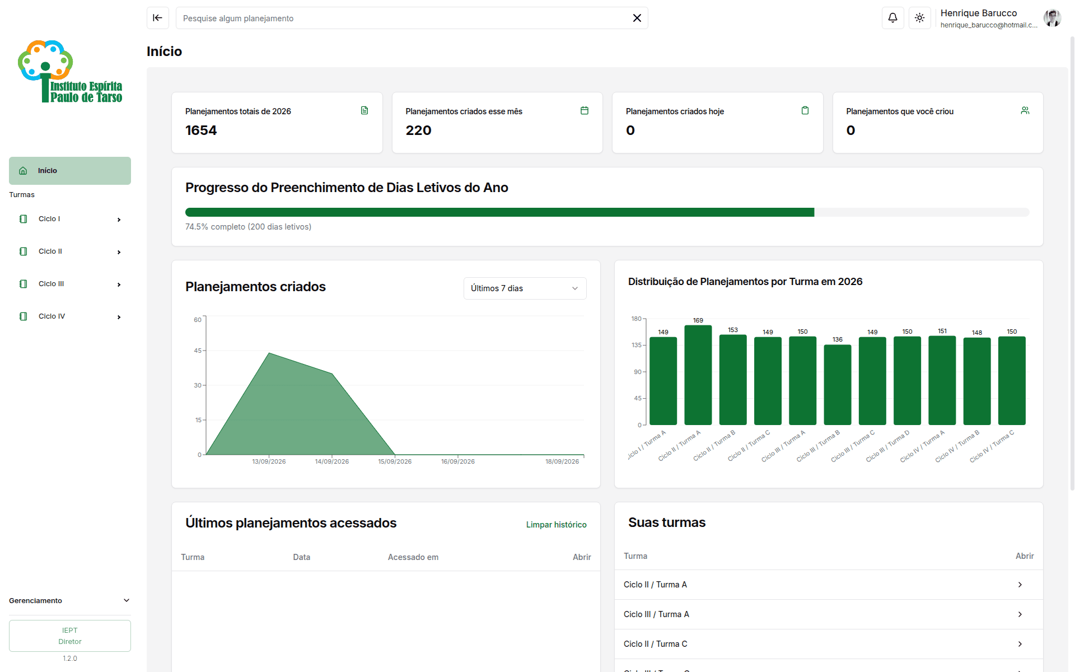Click the Instituto Espírita Paulo de Tarso logo
The image size is (1075, 672).
pos(70,72)
